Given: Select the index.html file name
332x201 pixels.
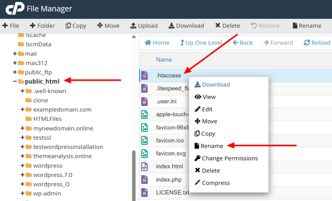Looking at the screenshot, I should 169,166.
